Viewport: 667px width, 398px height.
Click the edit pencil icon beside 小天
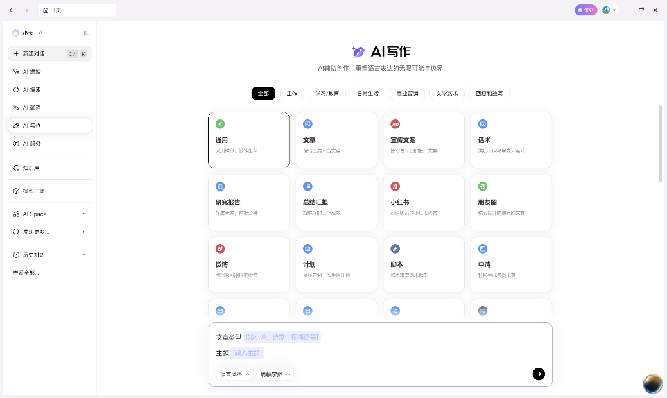coord(41,33)
